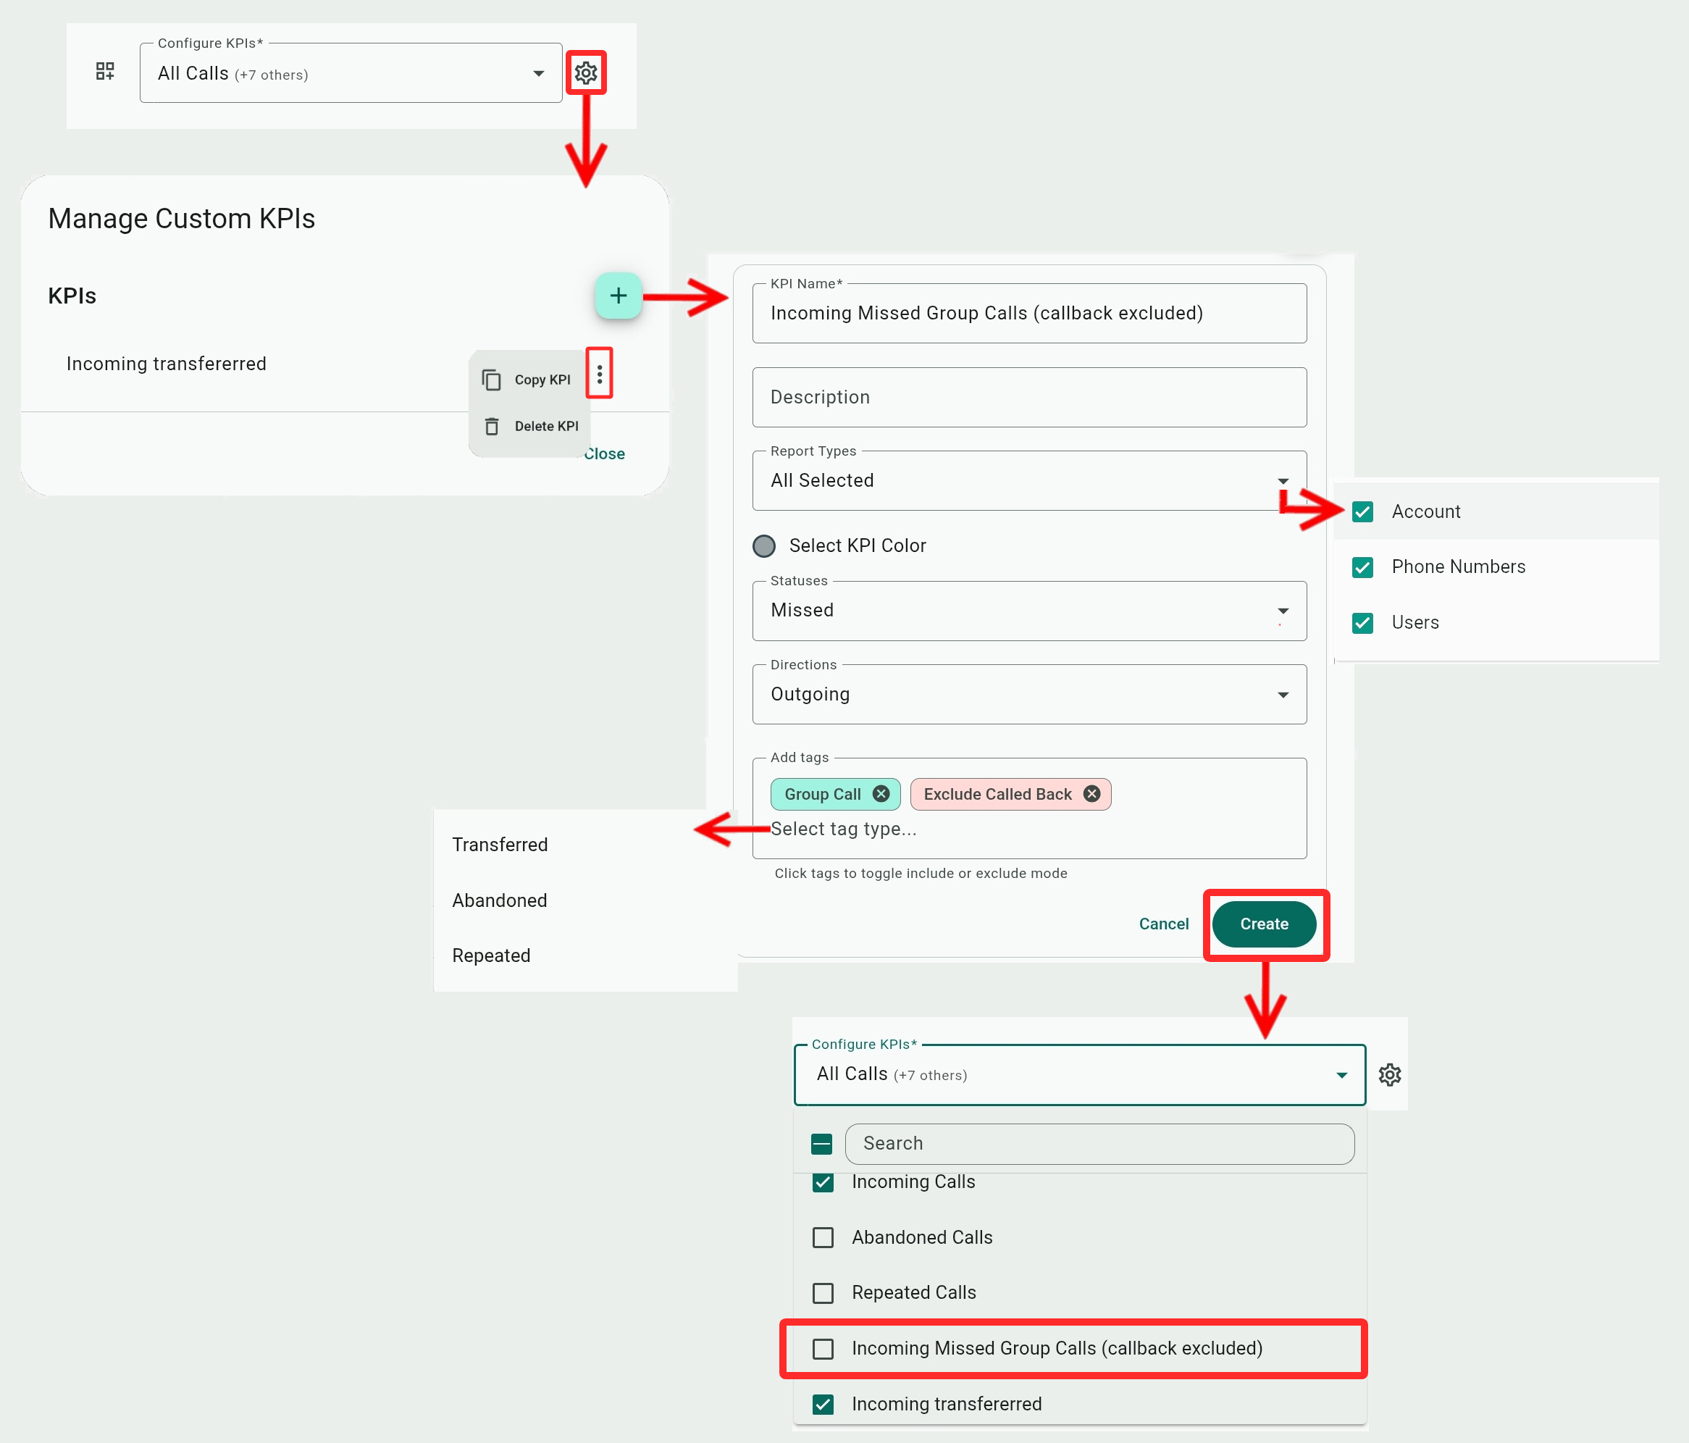Choose Delete KPI from context menu
This screenshot has height=1443, width=1689.
pyautogui.click(x=545, y=427)
